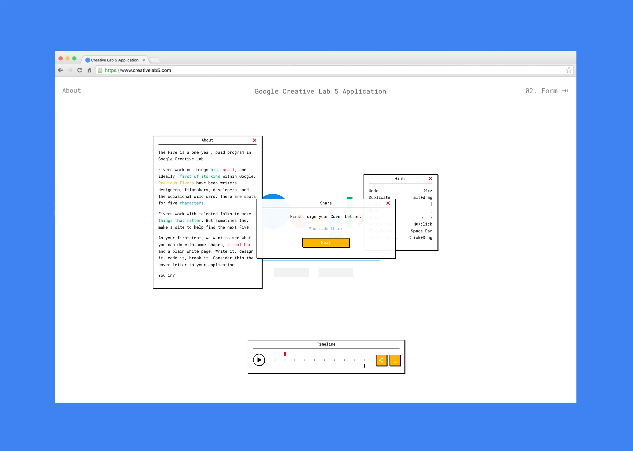Viewport: 633px width, 451px height.
Task: Open a new browser tab
Action: [x=154, y=60]
